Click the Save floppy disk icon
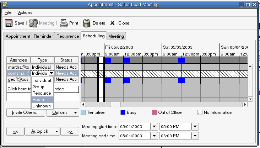 click(9, 23)
